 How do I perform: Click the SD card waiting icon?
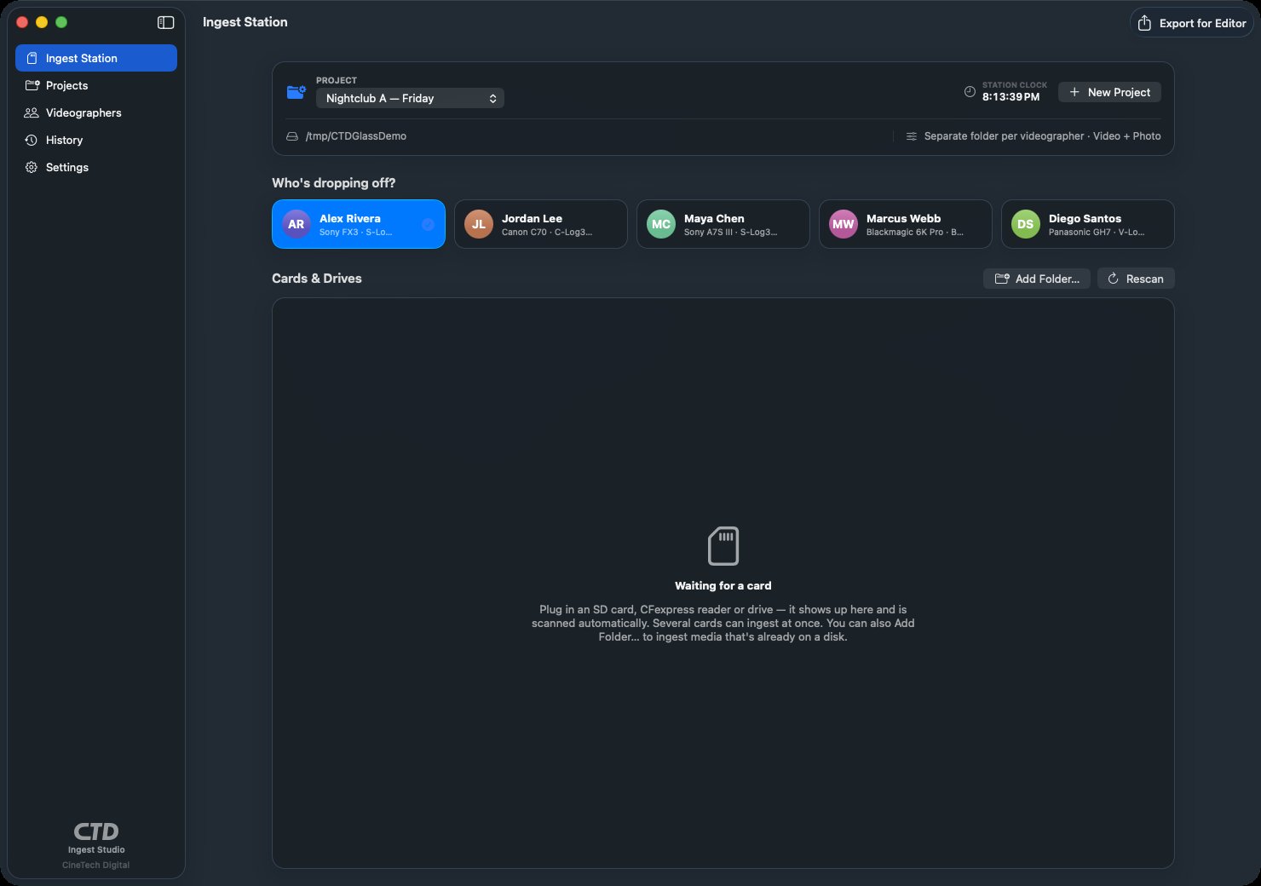[723, 546]
